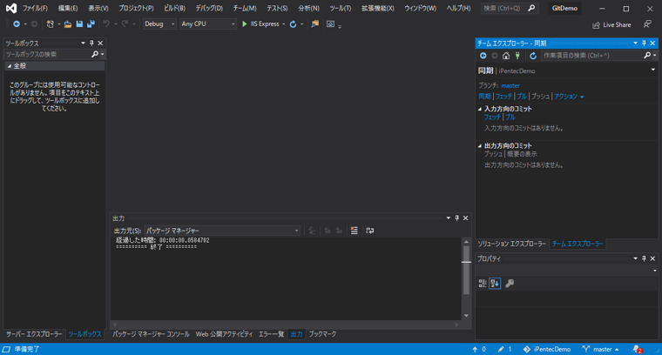Image resolution: width=662 pixels, height=355 pixels.
Task: Click Clear All icon in Output panel
Action: click(355, 231)
